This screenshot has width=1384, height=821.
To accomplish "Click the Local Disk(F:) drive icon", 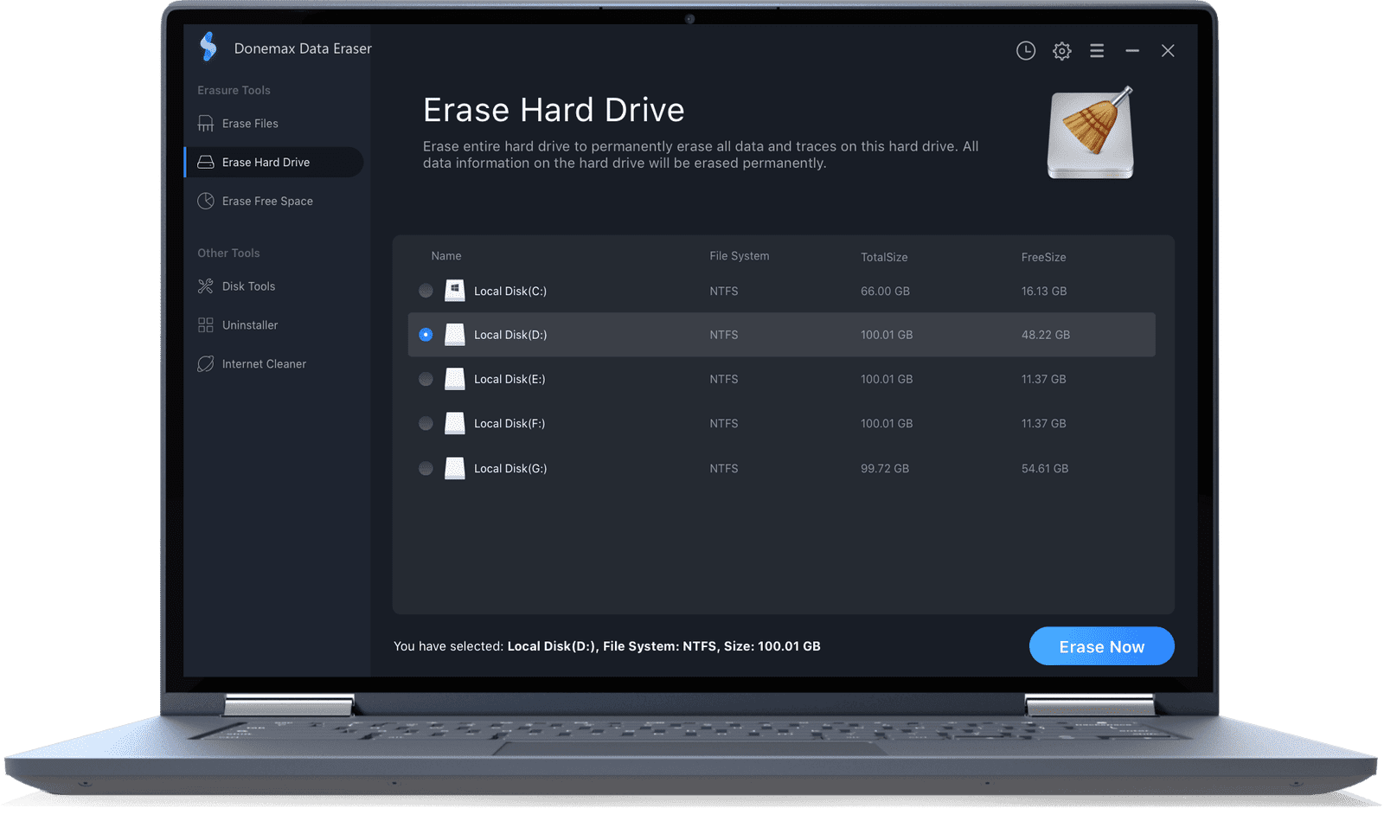I will pos(454,423).
